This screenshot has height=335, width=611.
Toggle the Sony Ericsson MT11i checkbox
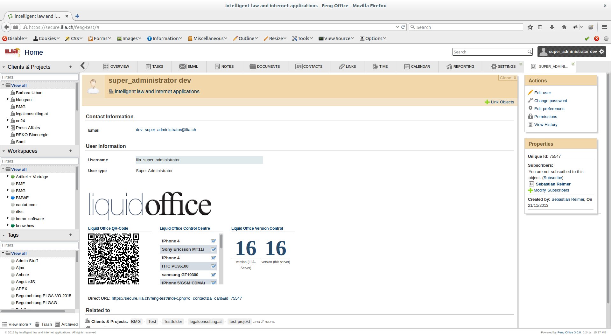pyautogui.click(x=213, y=249)
